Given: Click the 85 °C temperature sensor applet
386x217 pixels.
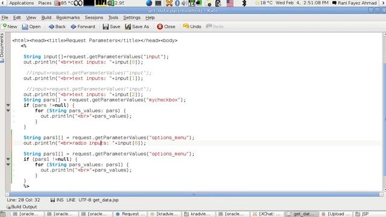Looking at the screenshot, I should click(63, 3).
